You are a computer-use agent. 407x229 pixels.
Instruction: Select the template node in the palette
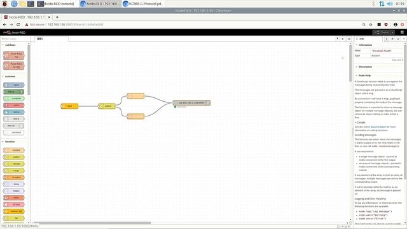14,177
